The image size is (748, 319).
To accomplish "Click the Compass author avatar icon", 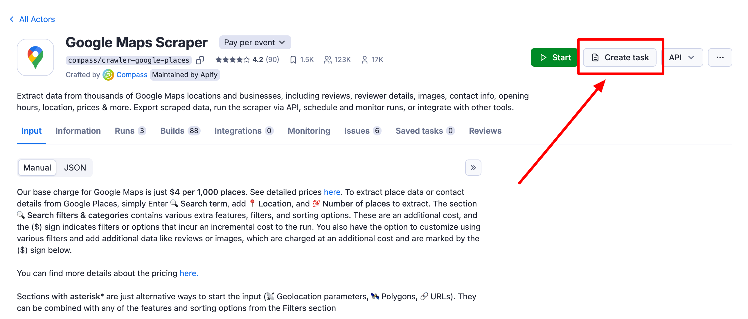I will 108,75.
